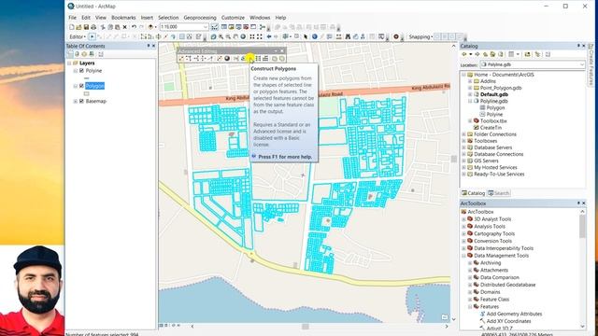The image size is (598, 336).
Task: Click Polyine layer line symbol
Action: point(87,78)
